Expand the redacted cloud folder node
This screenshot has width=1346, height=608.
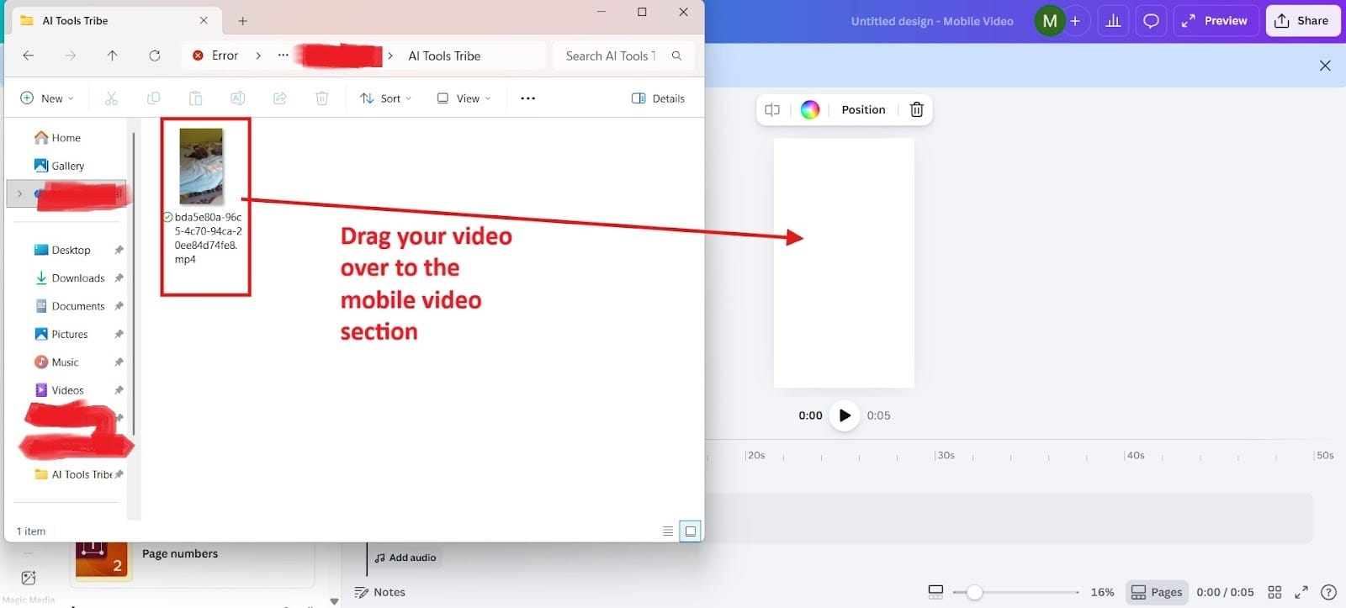[x=19, y=193]
